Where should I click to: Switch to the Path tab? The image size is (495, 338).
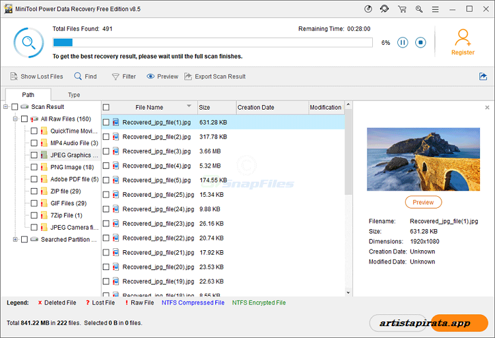pyautogui.click(x=28, y=95)
